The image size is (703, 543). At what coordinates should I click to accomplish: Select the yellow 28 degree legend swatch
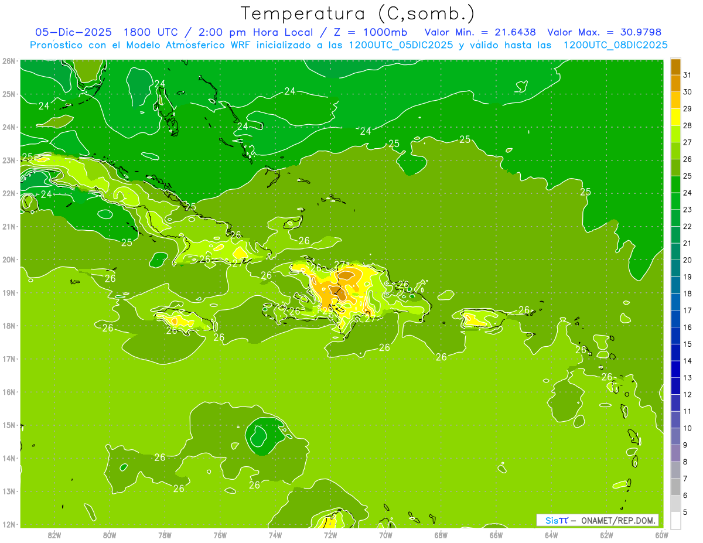(675, 117)
